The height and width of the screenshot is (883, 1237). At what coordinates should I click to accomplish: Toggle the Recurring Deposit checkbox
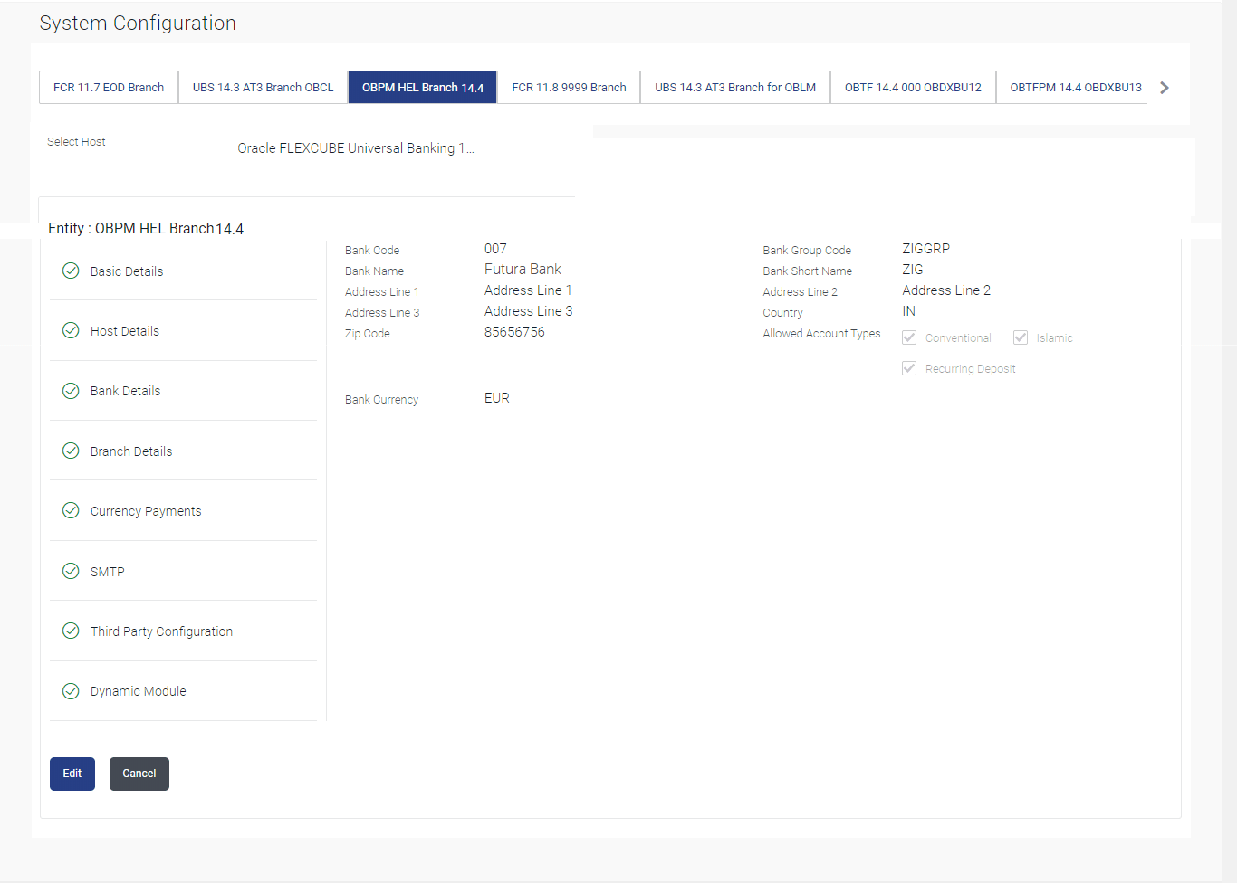(x=909, y=368)
